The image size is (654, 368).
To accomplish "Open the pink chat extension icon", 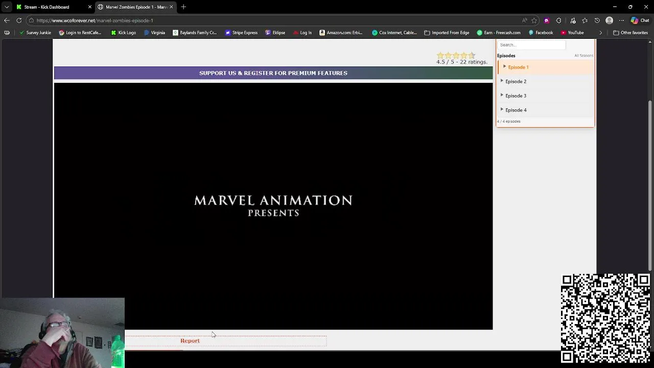I will click(x=547, y=20).
